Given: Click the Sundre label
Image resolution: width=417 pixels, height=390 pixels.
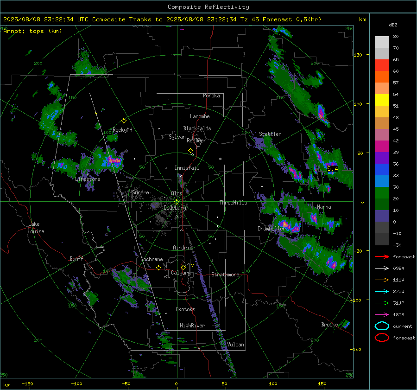Looking at the screenshot, I should 141,192.
